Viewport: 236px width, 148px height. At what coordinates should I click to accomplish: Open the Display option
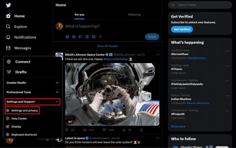pos(14,126)
